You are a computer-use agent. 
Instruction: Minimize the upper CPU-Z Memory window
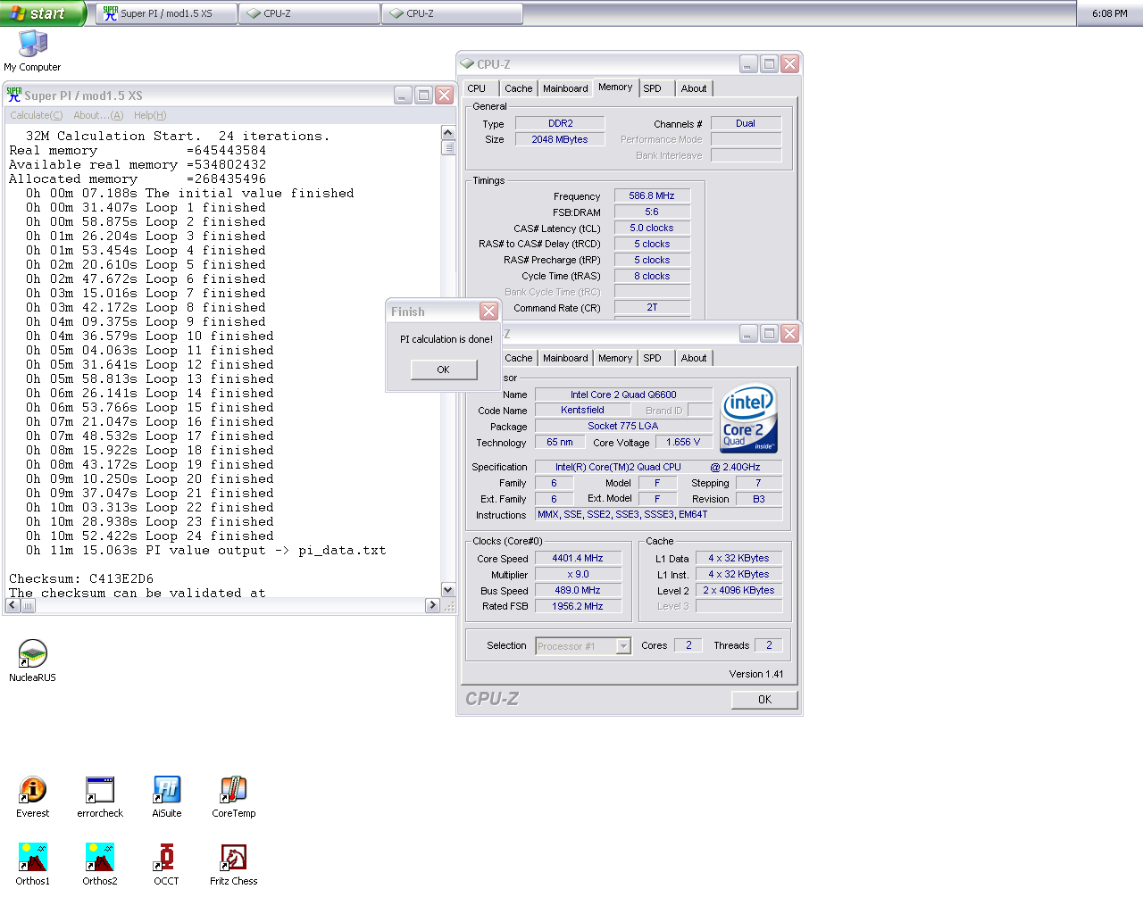pos(748,64)
